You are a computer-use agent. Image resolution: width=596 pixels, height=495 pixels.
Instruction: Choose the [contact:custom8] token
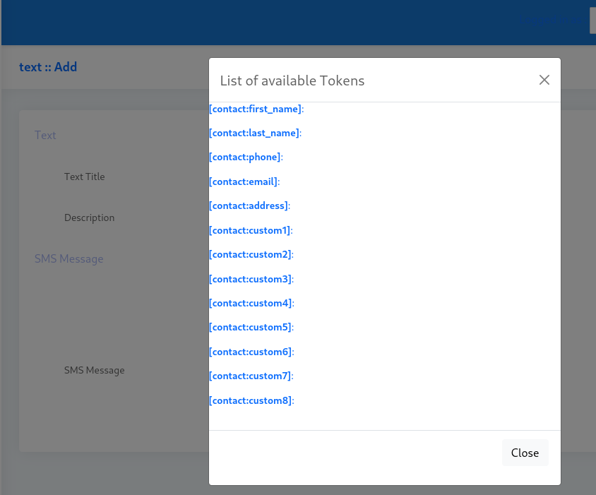coord(251,400)
